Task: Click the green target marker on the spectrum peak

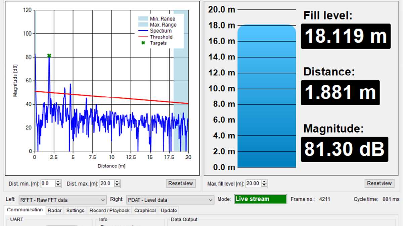Action: (49, 55)
